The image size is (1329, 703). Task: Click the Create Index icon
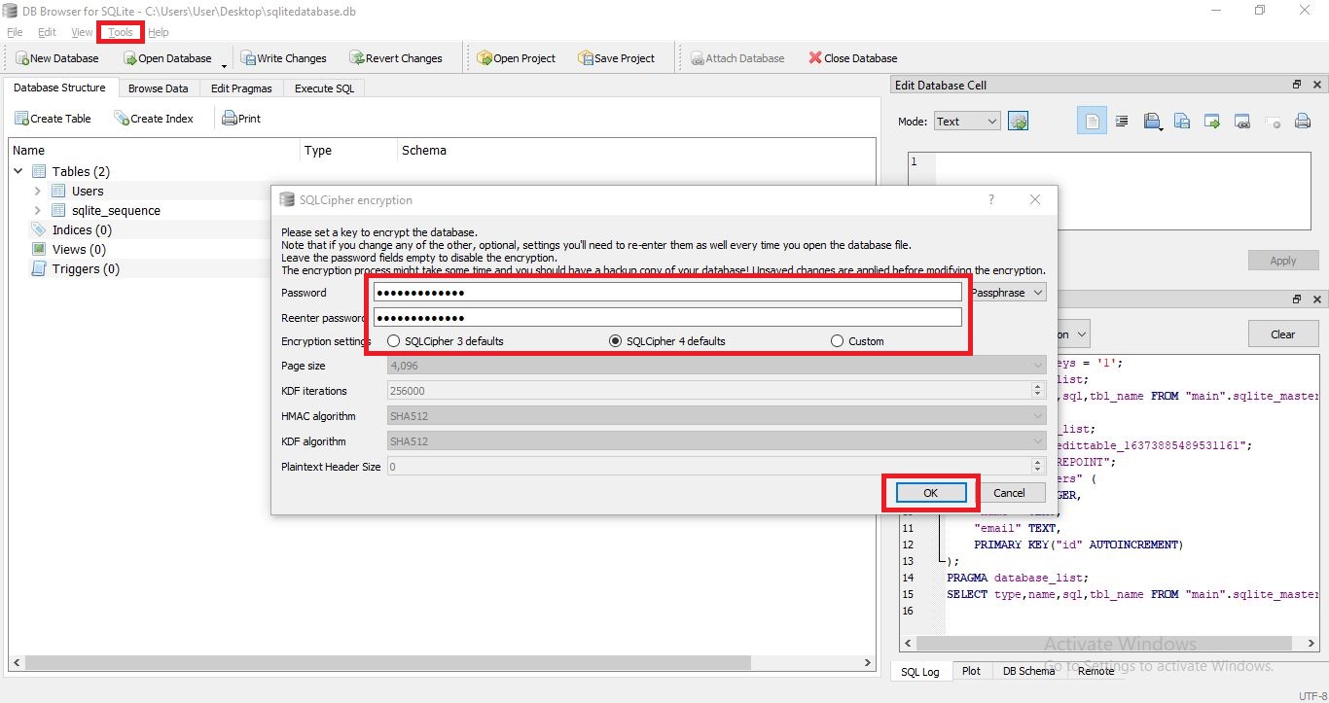click(122, 119)
